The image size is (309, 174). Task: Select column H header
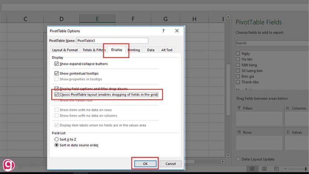tap(194, 19)
